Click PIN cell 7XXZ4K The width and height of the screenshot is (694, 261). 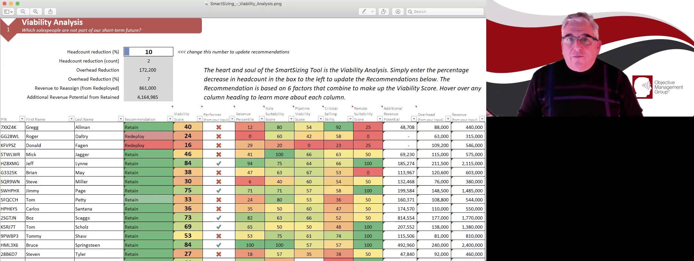click(13, 127)
